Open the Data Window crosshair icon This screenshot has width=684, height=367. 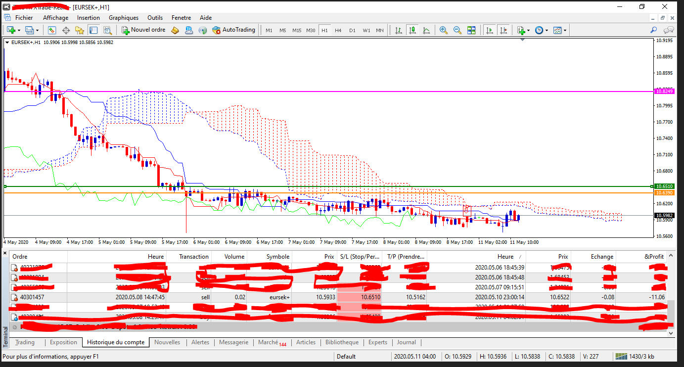pos(66,30)
